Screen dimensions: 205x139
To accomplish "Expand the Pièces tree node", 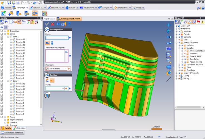I will (5, 117).
